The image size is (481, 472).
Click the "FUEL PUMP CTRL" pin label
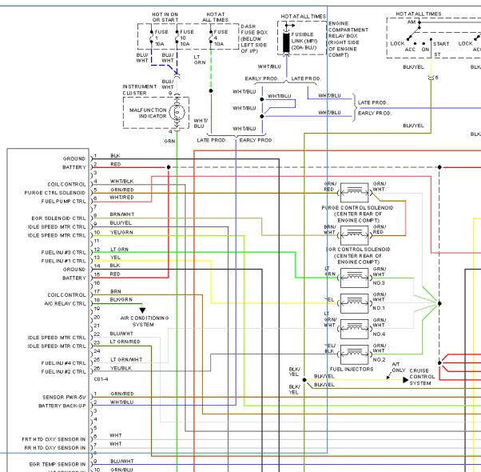coord(63,201)
